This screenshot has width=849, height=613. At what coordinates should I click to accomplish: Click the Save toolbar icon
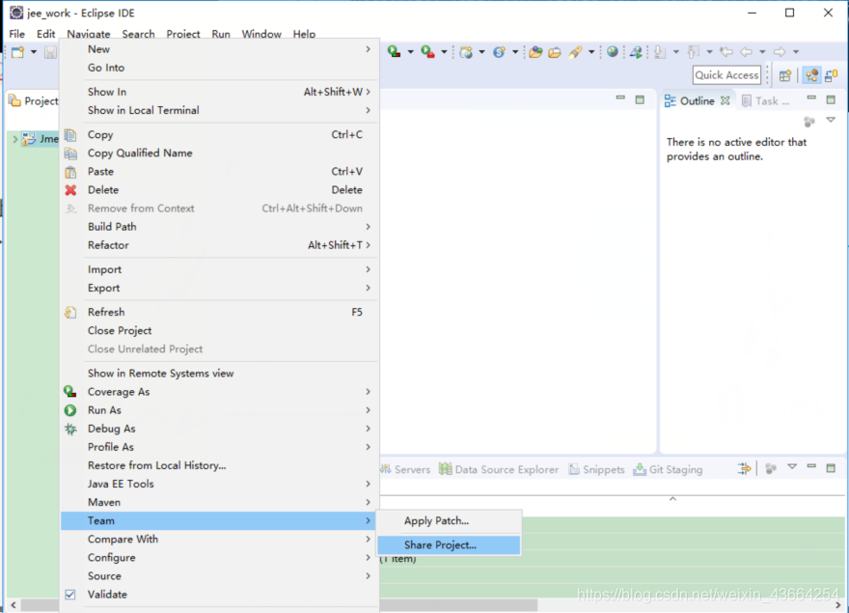click(50, 52)
